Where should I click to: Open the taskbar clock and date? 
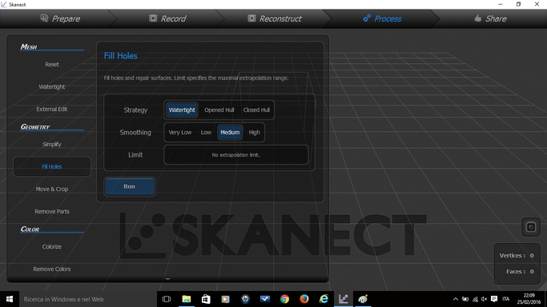pyautogui.click(x=529, y=299)
